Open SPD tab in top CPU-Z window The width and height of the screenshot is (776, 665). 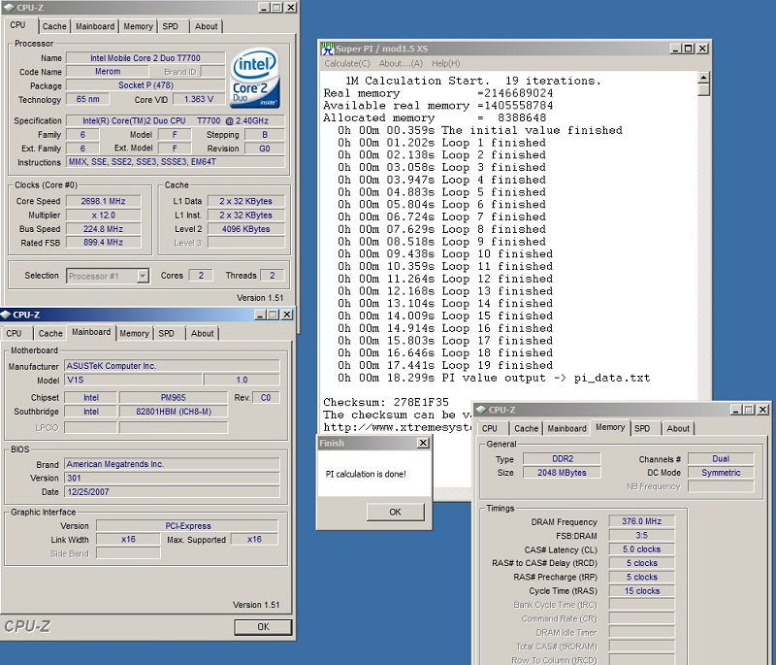pyautogui.click(x=170, y=26)
